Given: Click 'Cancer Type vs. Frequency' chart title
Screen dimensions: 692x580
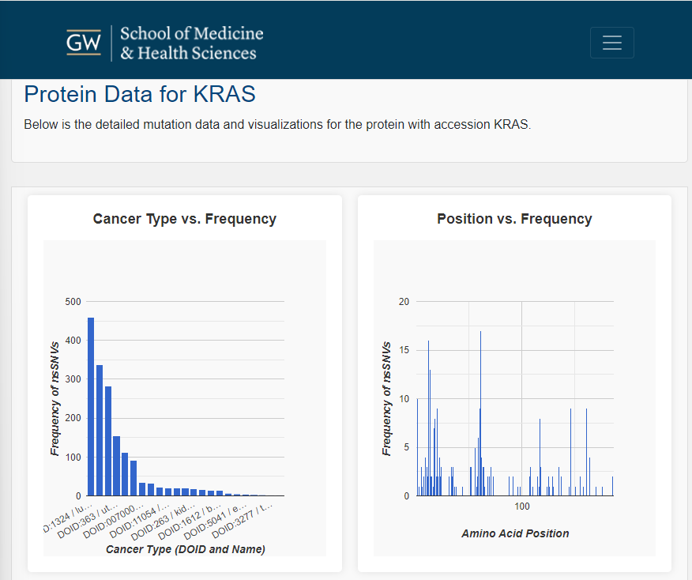Looking at the screenshot, I should [185, 219].
